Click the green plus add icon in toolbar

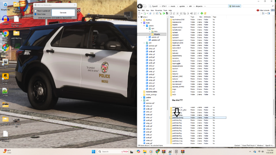coord(202,13)
